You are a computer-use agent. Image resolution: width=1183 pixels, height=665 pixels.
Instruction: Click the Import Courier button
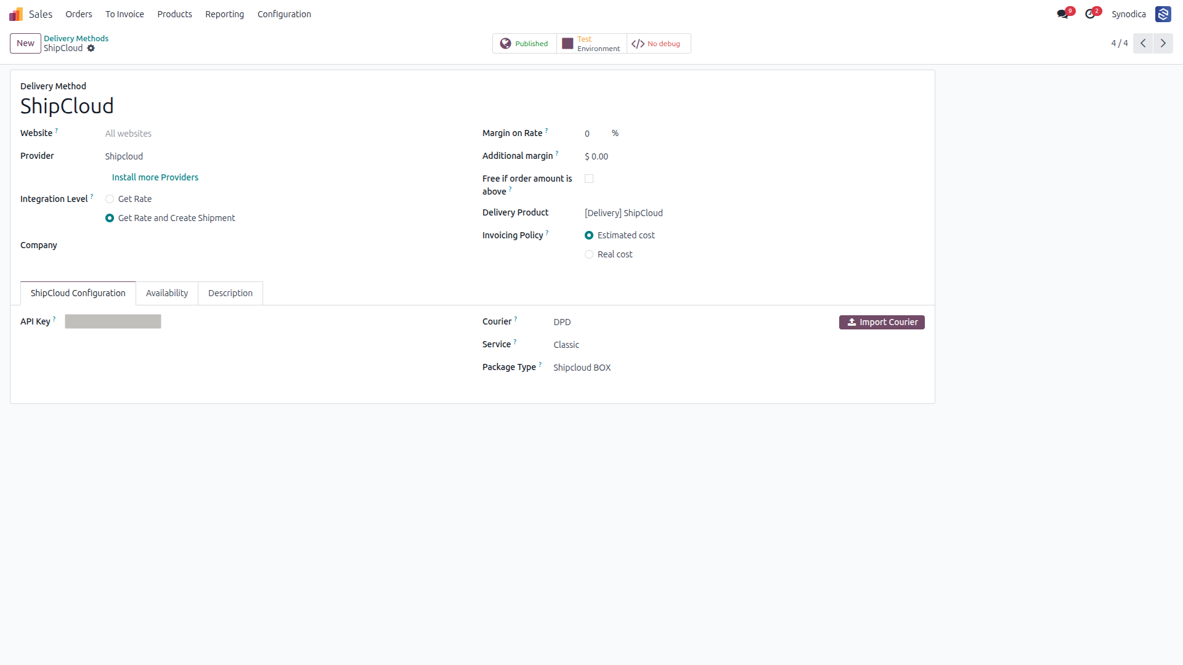coord(882,322)
